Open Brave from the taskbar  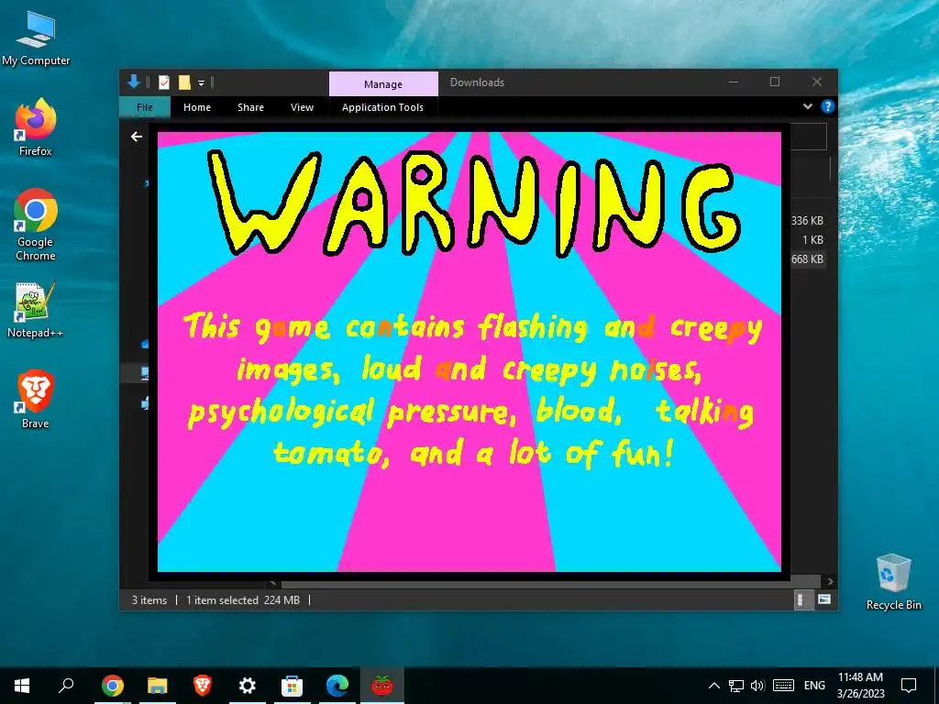click(203, 686)
